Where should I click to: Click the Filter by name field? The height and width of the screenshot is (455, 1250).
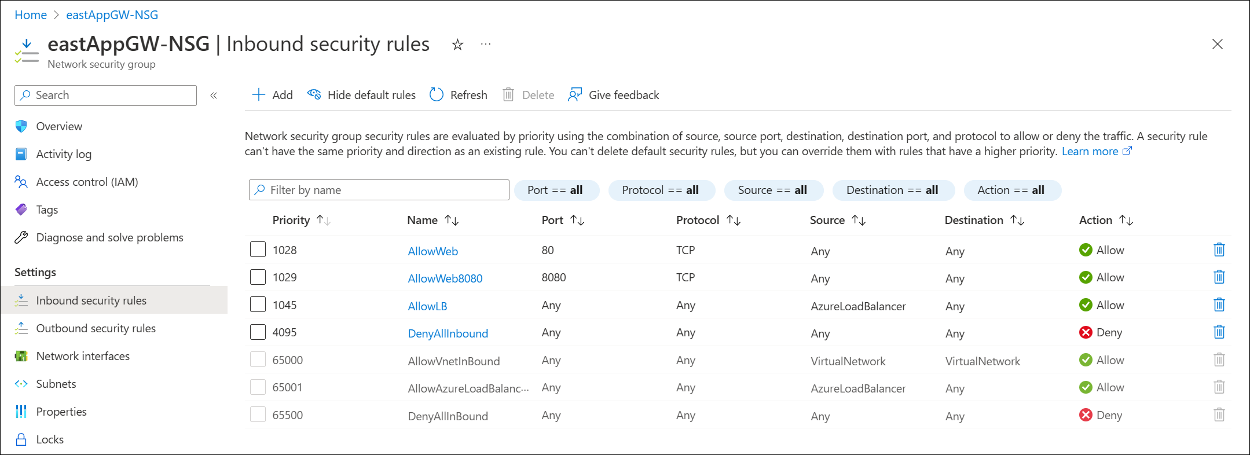point(379,190)
